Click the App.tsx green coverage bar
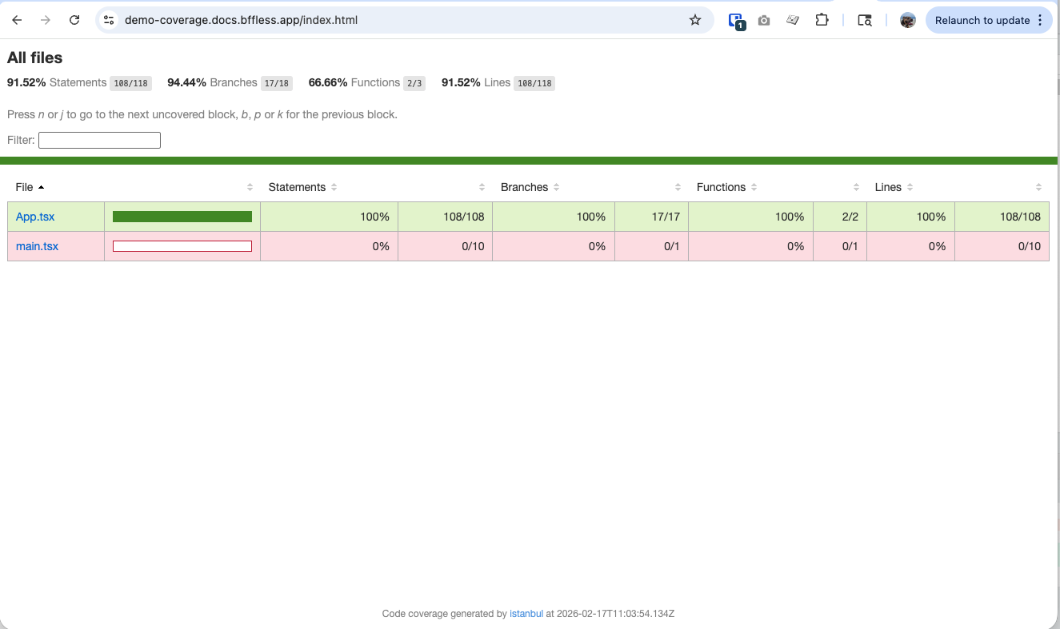The height and width of the screenshot is (629, 1060). [182, 217]
